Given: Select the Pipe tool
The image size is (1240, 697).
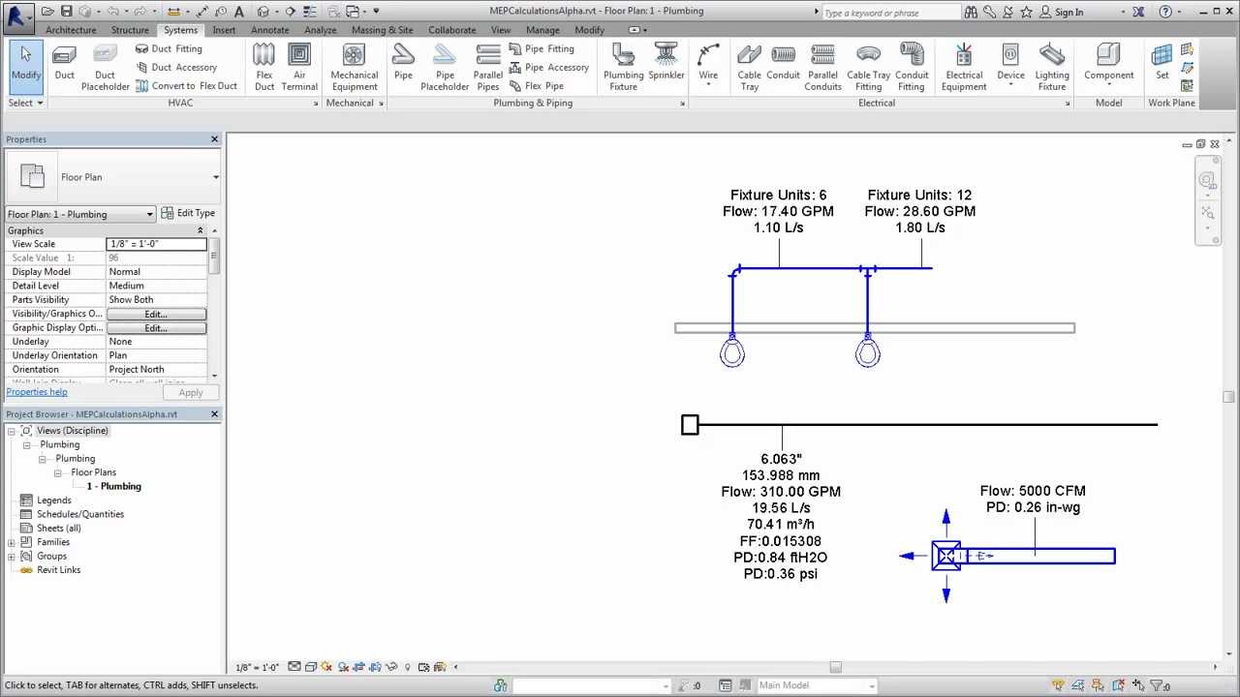Looking at the screenshot, I should coord(403,64).
